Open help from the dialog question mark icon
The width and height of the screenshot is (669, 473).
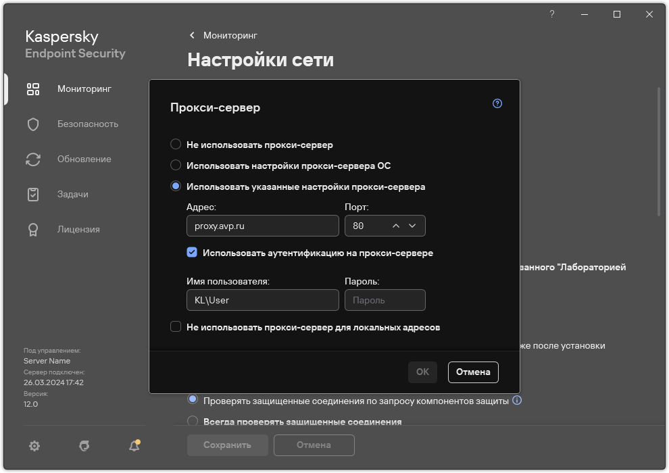[x=497, y=103]
